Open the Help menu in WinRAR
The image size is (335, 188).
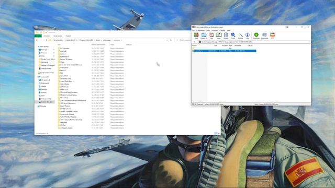pos(229,30)
